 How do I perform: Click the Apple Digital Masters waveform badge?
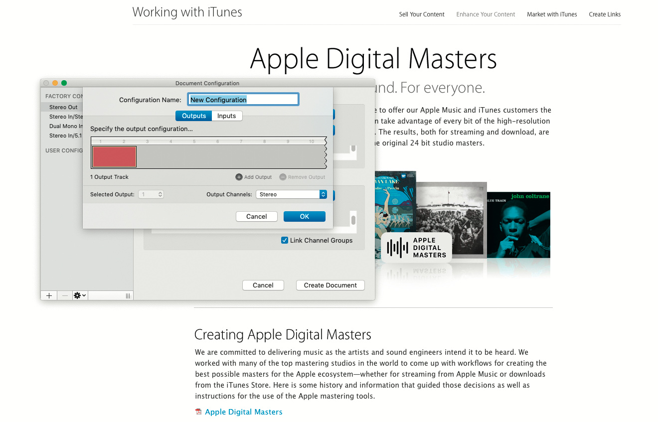tap(417, 248)
